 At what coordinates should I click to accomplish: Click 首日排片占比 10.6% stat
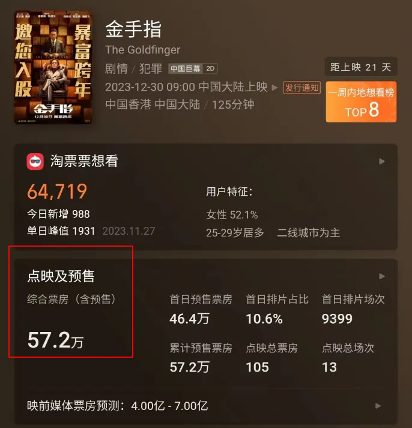pyautogui.click(x=277, y=310)
